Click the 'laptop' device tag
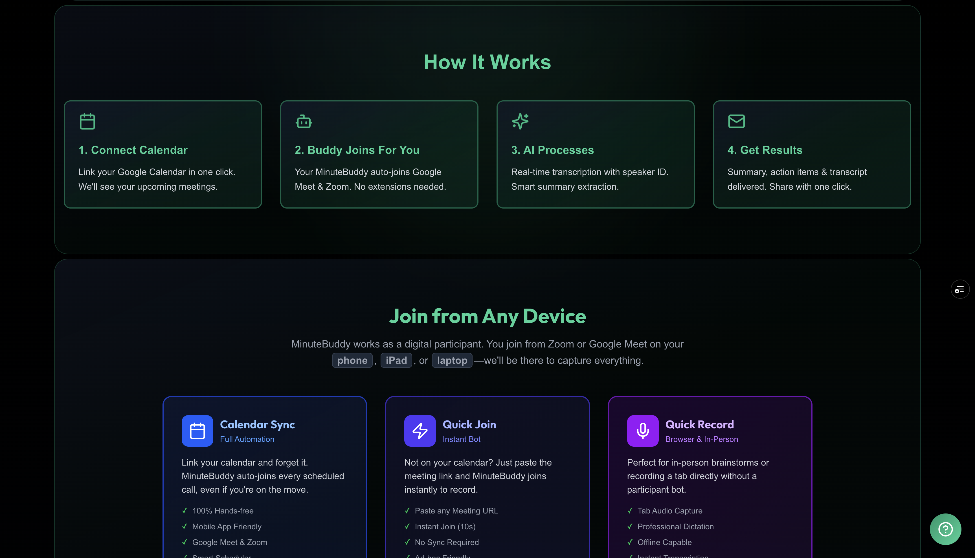The height and width of the screenshot is (558, 975). click(452, 361)
